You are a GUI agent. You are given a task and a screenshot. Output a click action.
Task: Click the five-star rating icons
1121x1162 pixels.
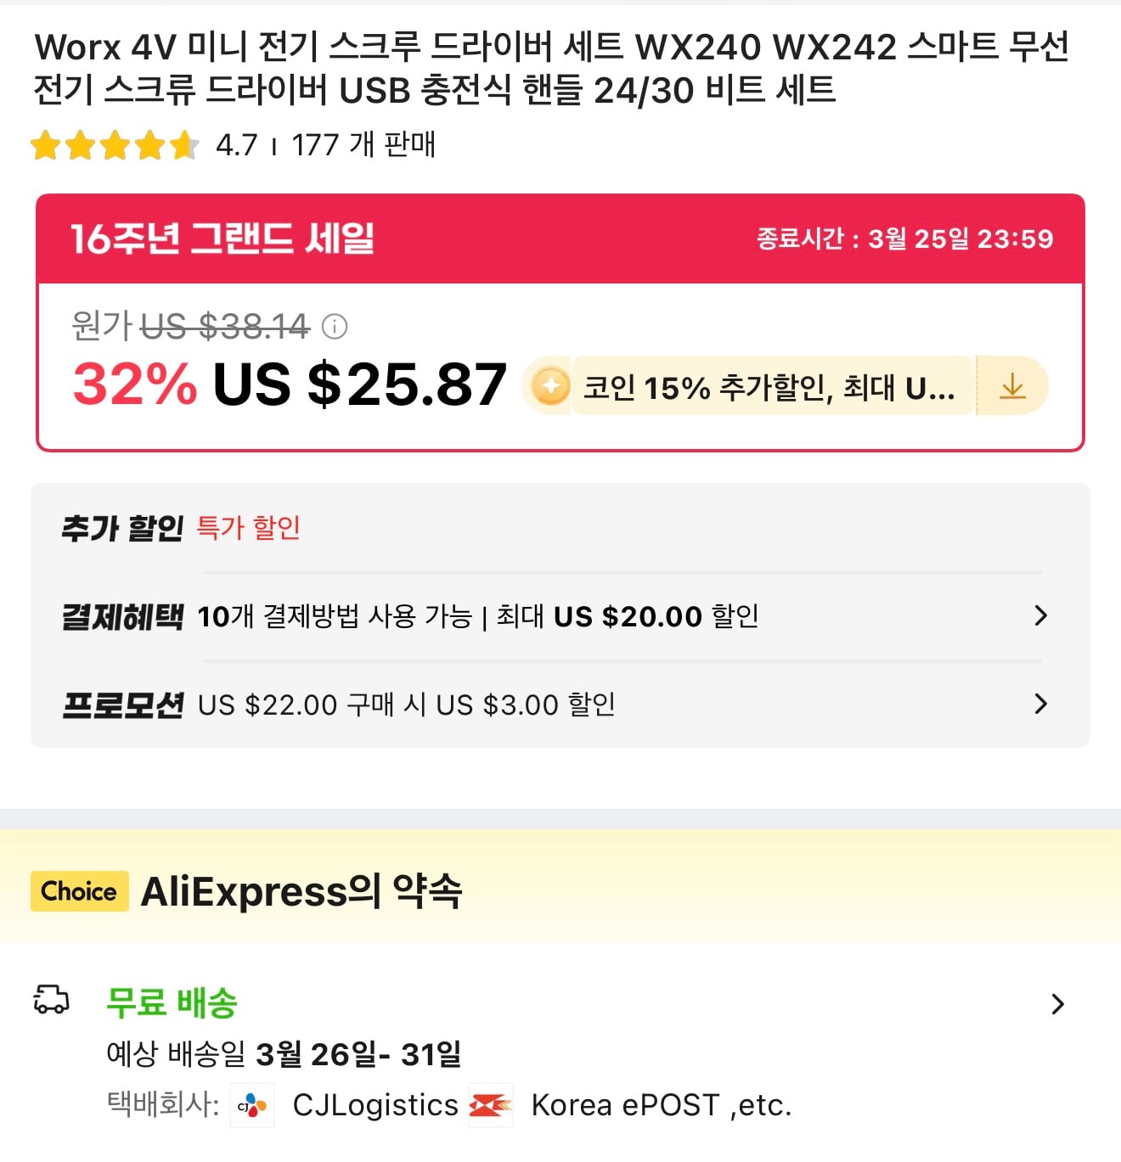[x=114, y=145]
